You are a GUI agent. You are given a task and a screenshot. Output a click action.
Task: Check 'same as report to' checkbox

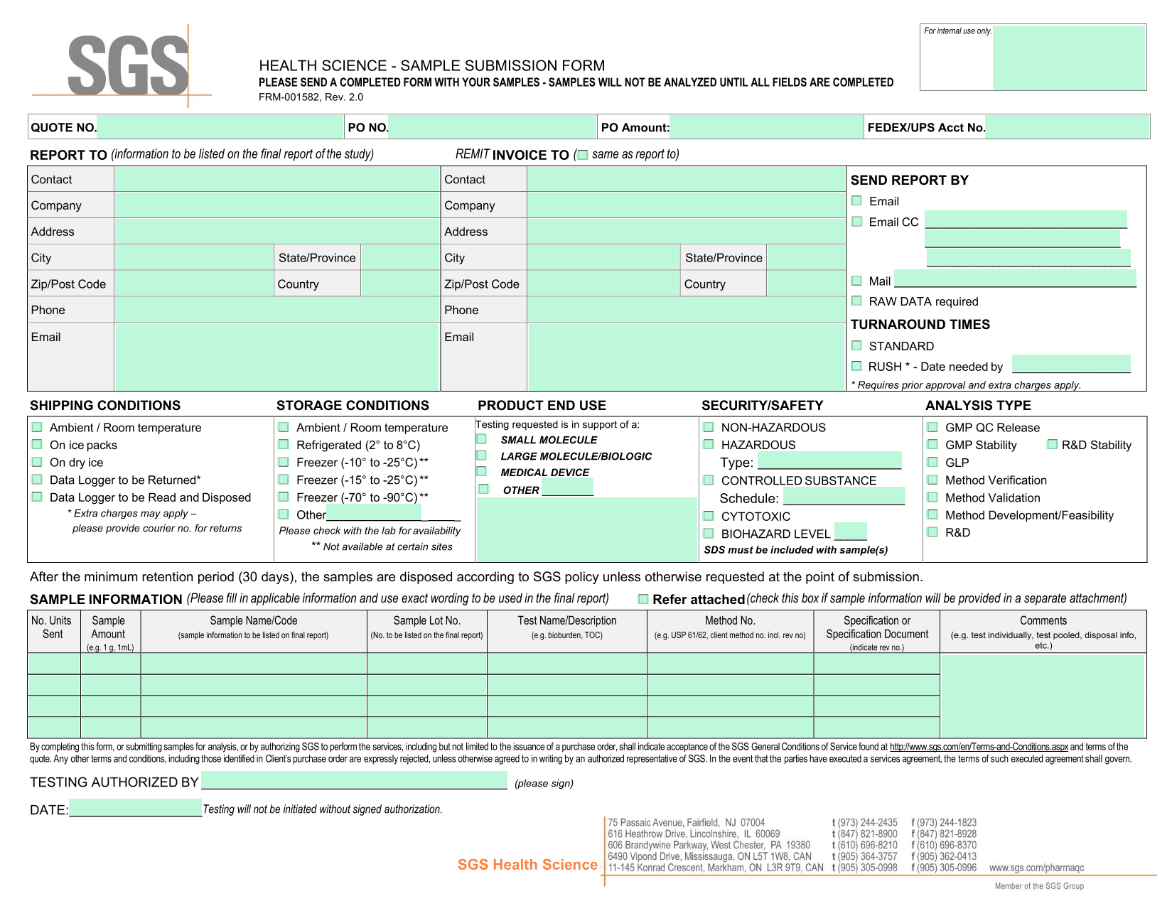(x=583, y=155)
